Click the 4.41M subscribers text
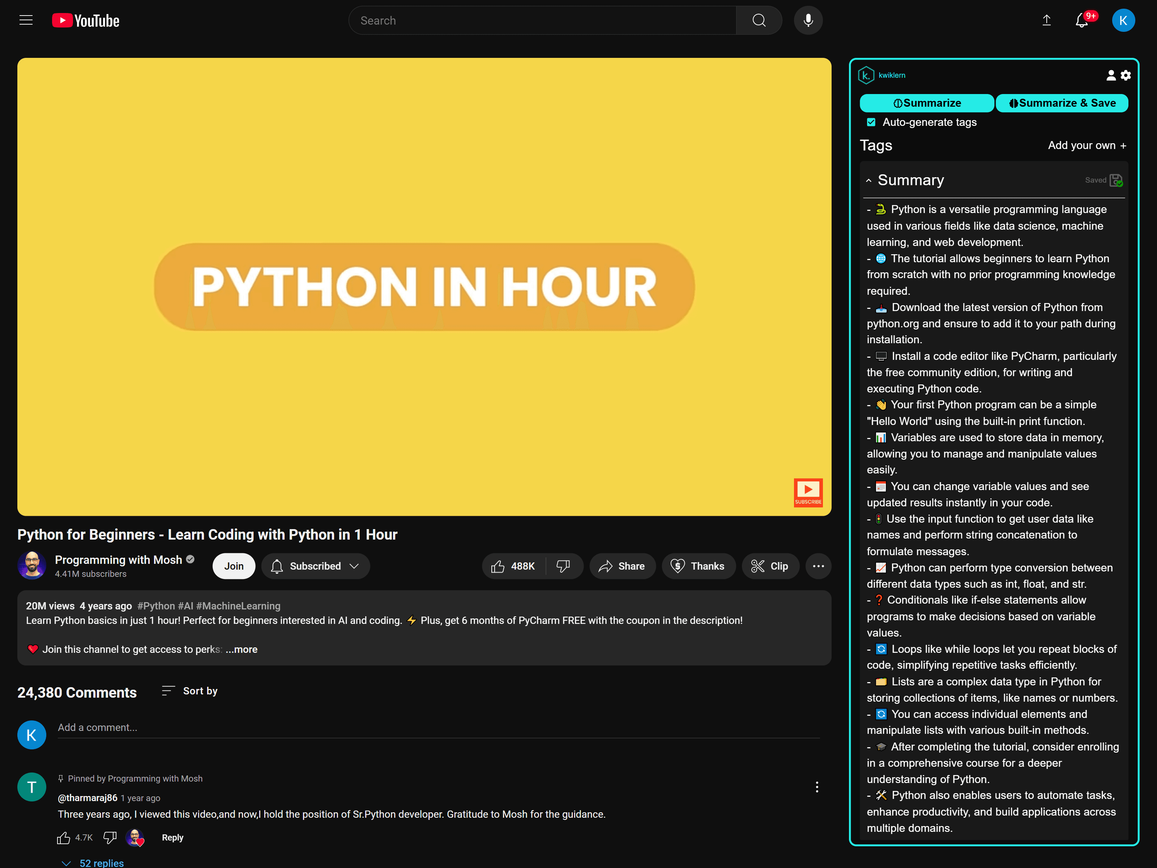Image resolution: width=1157 pixels, height=868 pixels. tap(90, 574)
